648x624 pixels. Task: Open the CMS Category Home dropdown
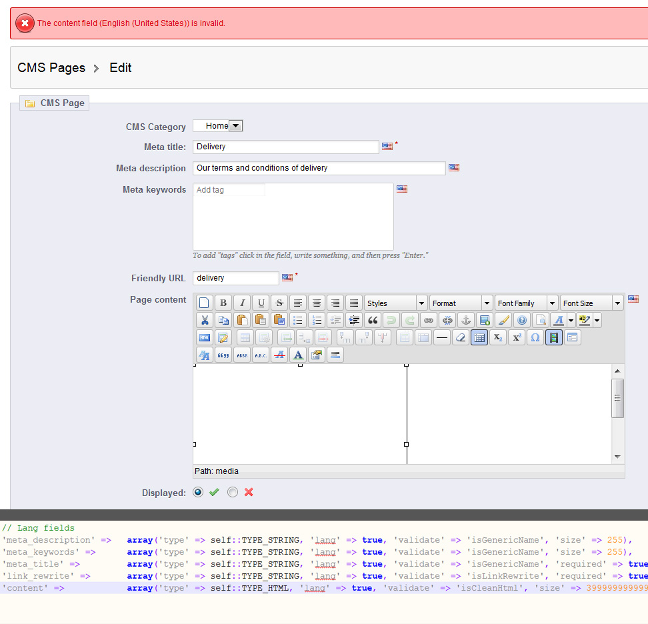[x=218, y=125]
